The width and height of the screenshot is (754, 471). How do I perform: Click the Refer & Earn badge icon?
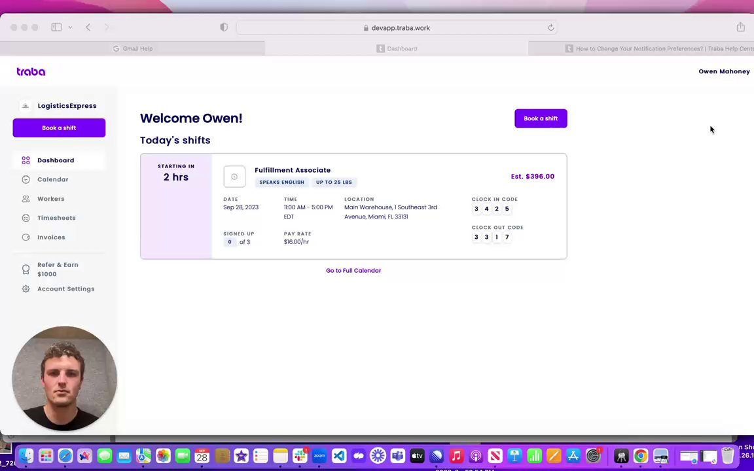tap(26, 270)
